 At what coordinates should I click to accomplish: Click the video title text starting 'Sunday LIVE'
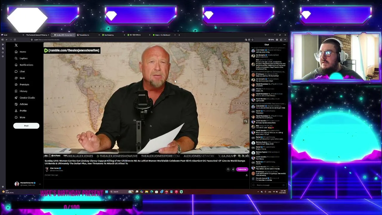145,162
